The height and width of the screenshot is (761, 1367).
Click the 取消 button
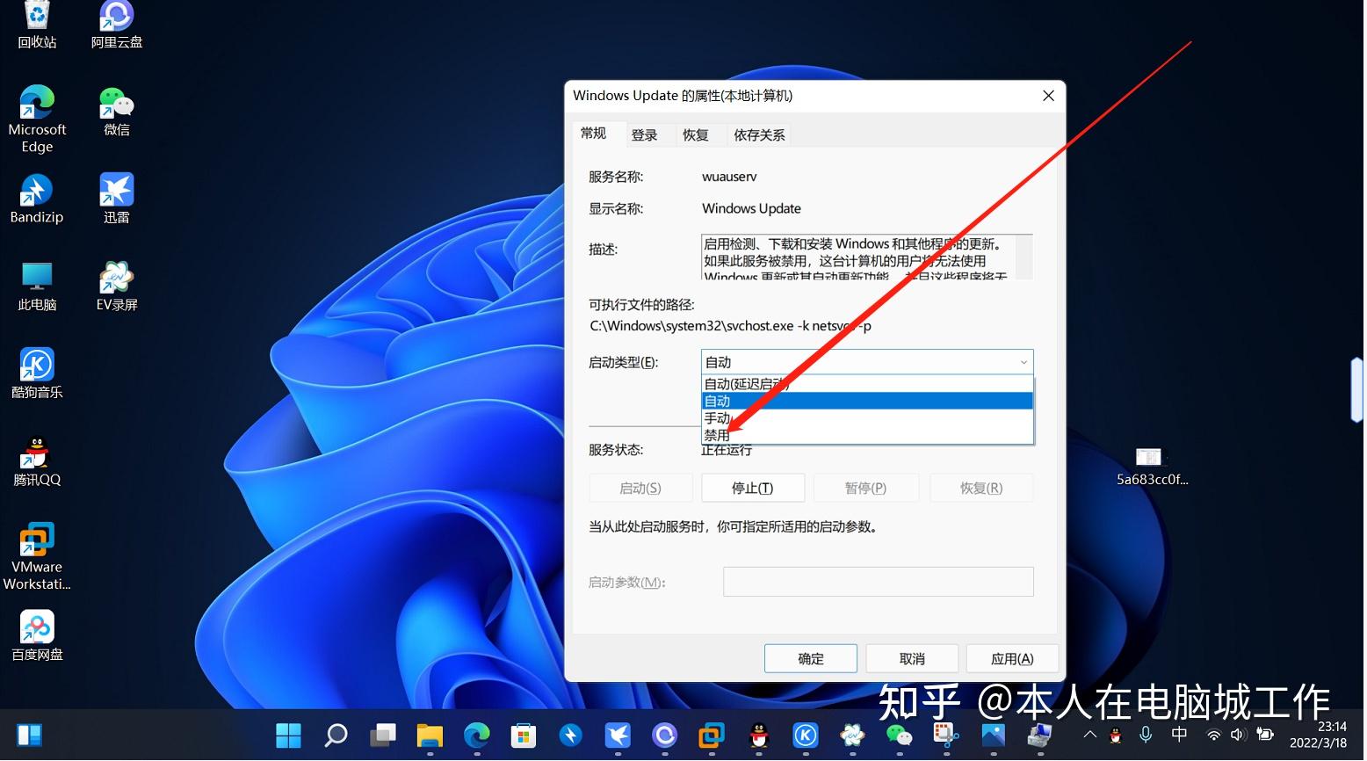[912, 658]
